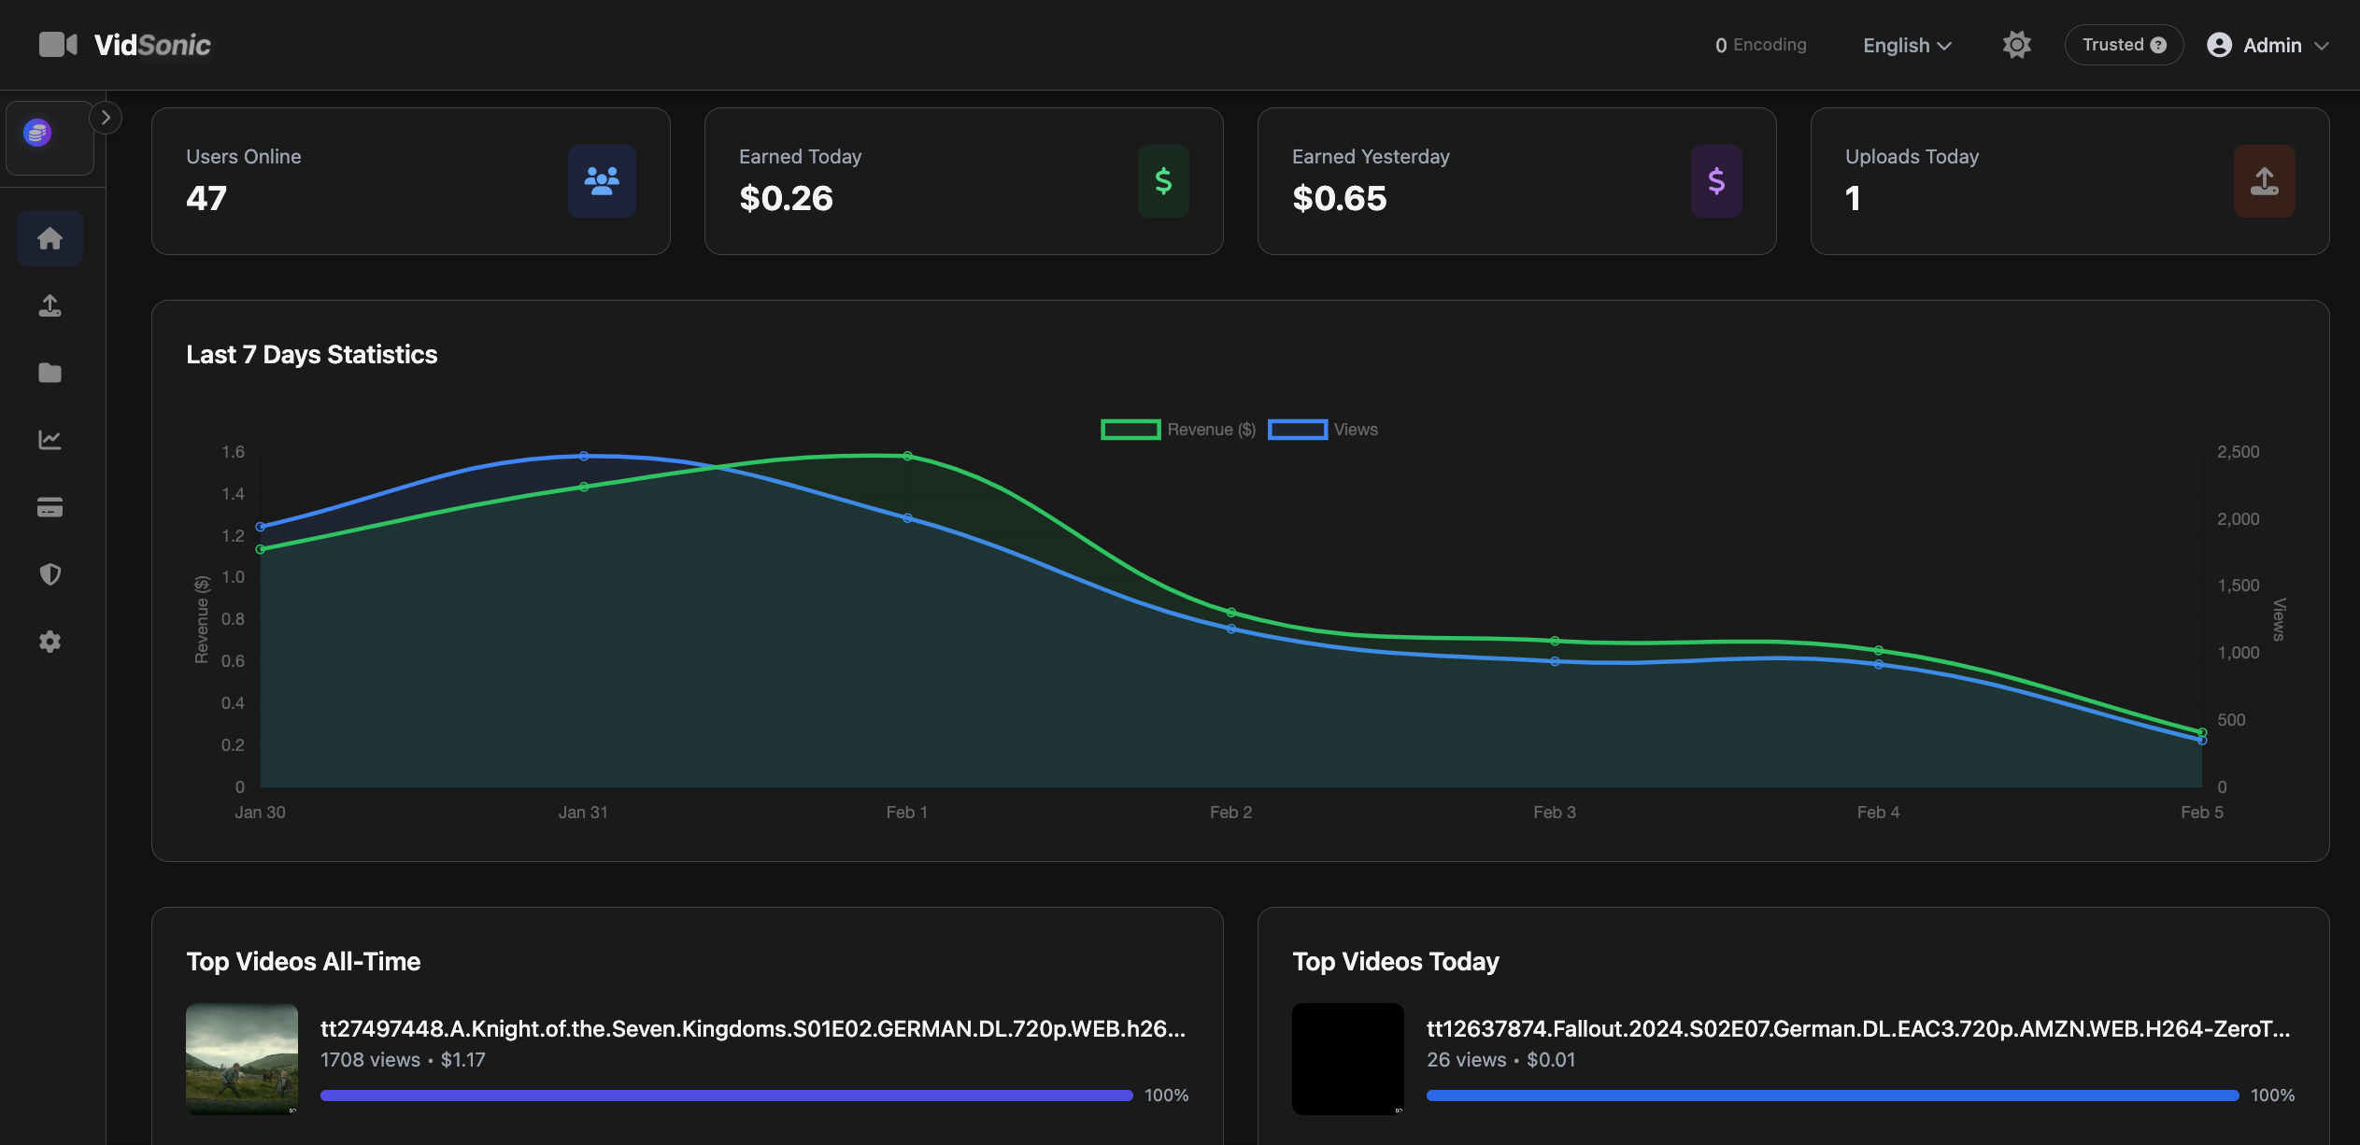Toggle light/dark theme sun icon

click(2016, 45)
